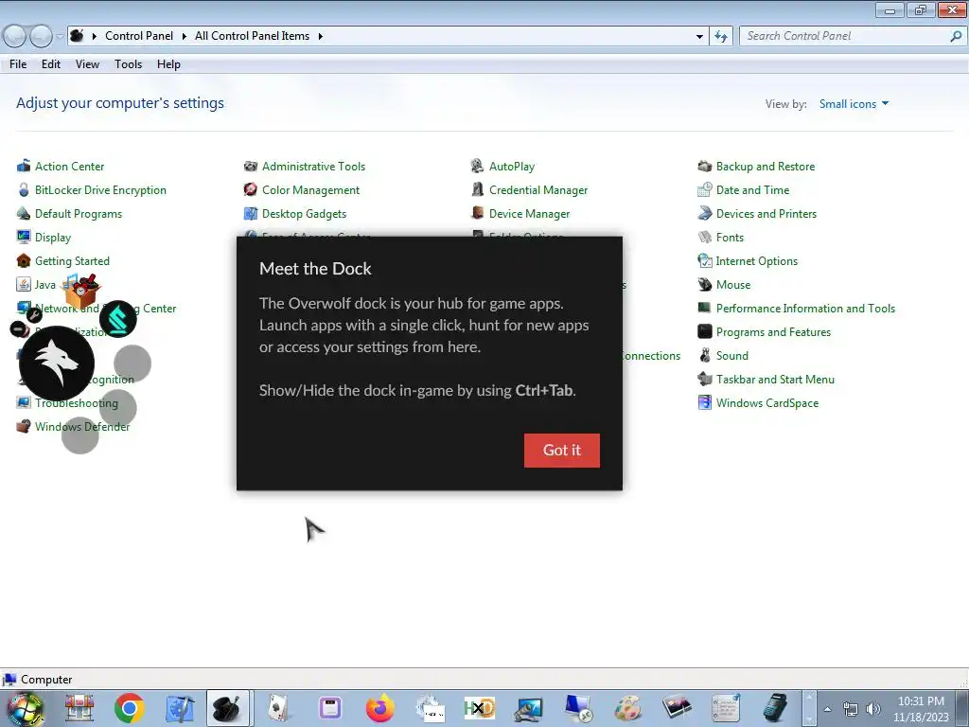Viewport: 969px width, 727px height.
Task: Show hidden tray icons arrow
Action: click(x=827, y=709)
